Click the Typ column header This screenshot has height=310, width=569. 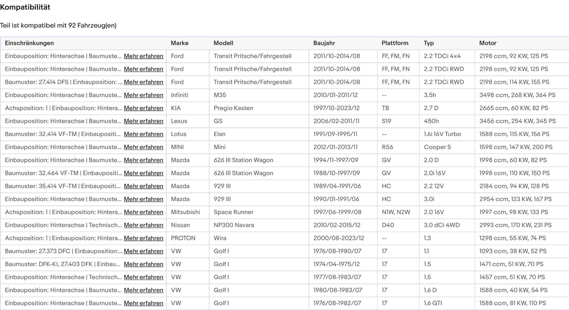point(429,43)
